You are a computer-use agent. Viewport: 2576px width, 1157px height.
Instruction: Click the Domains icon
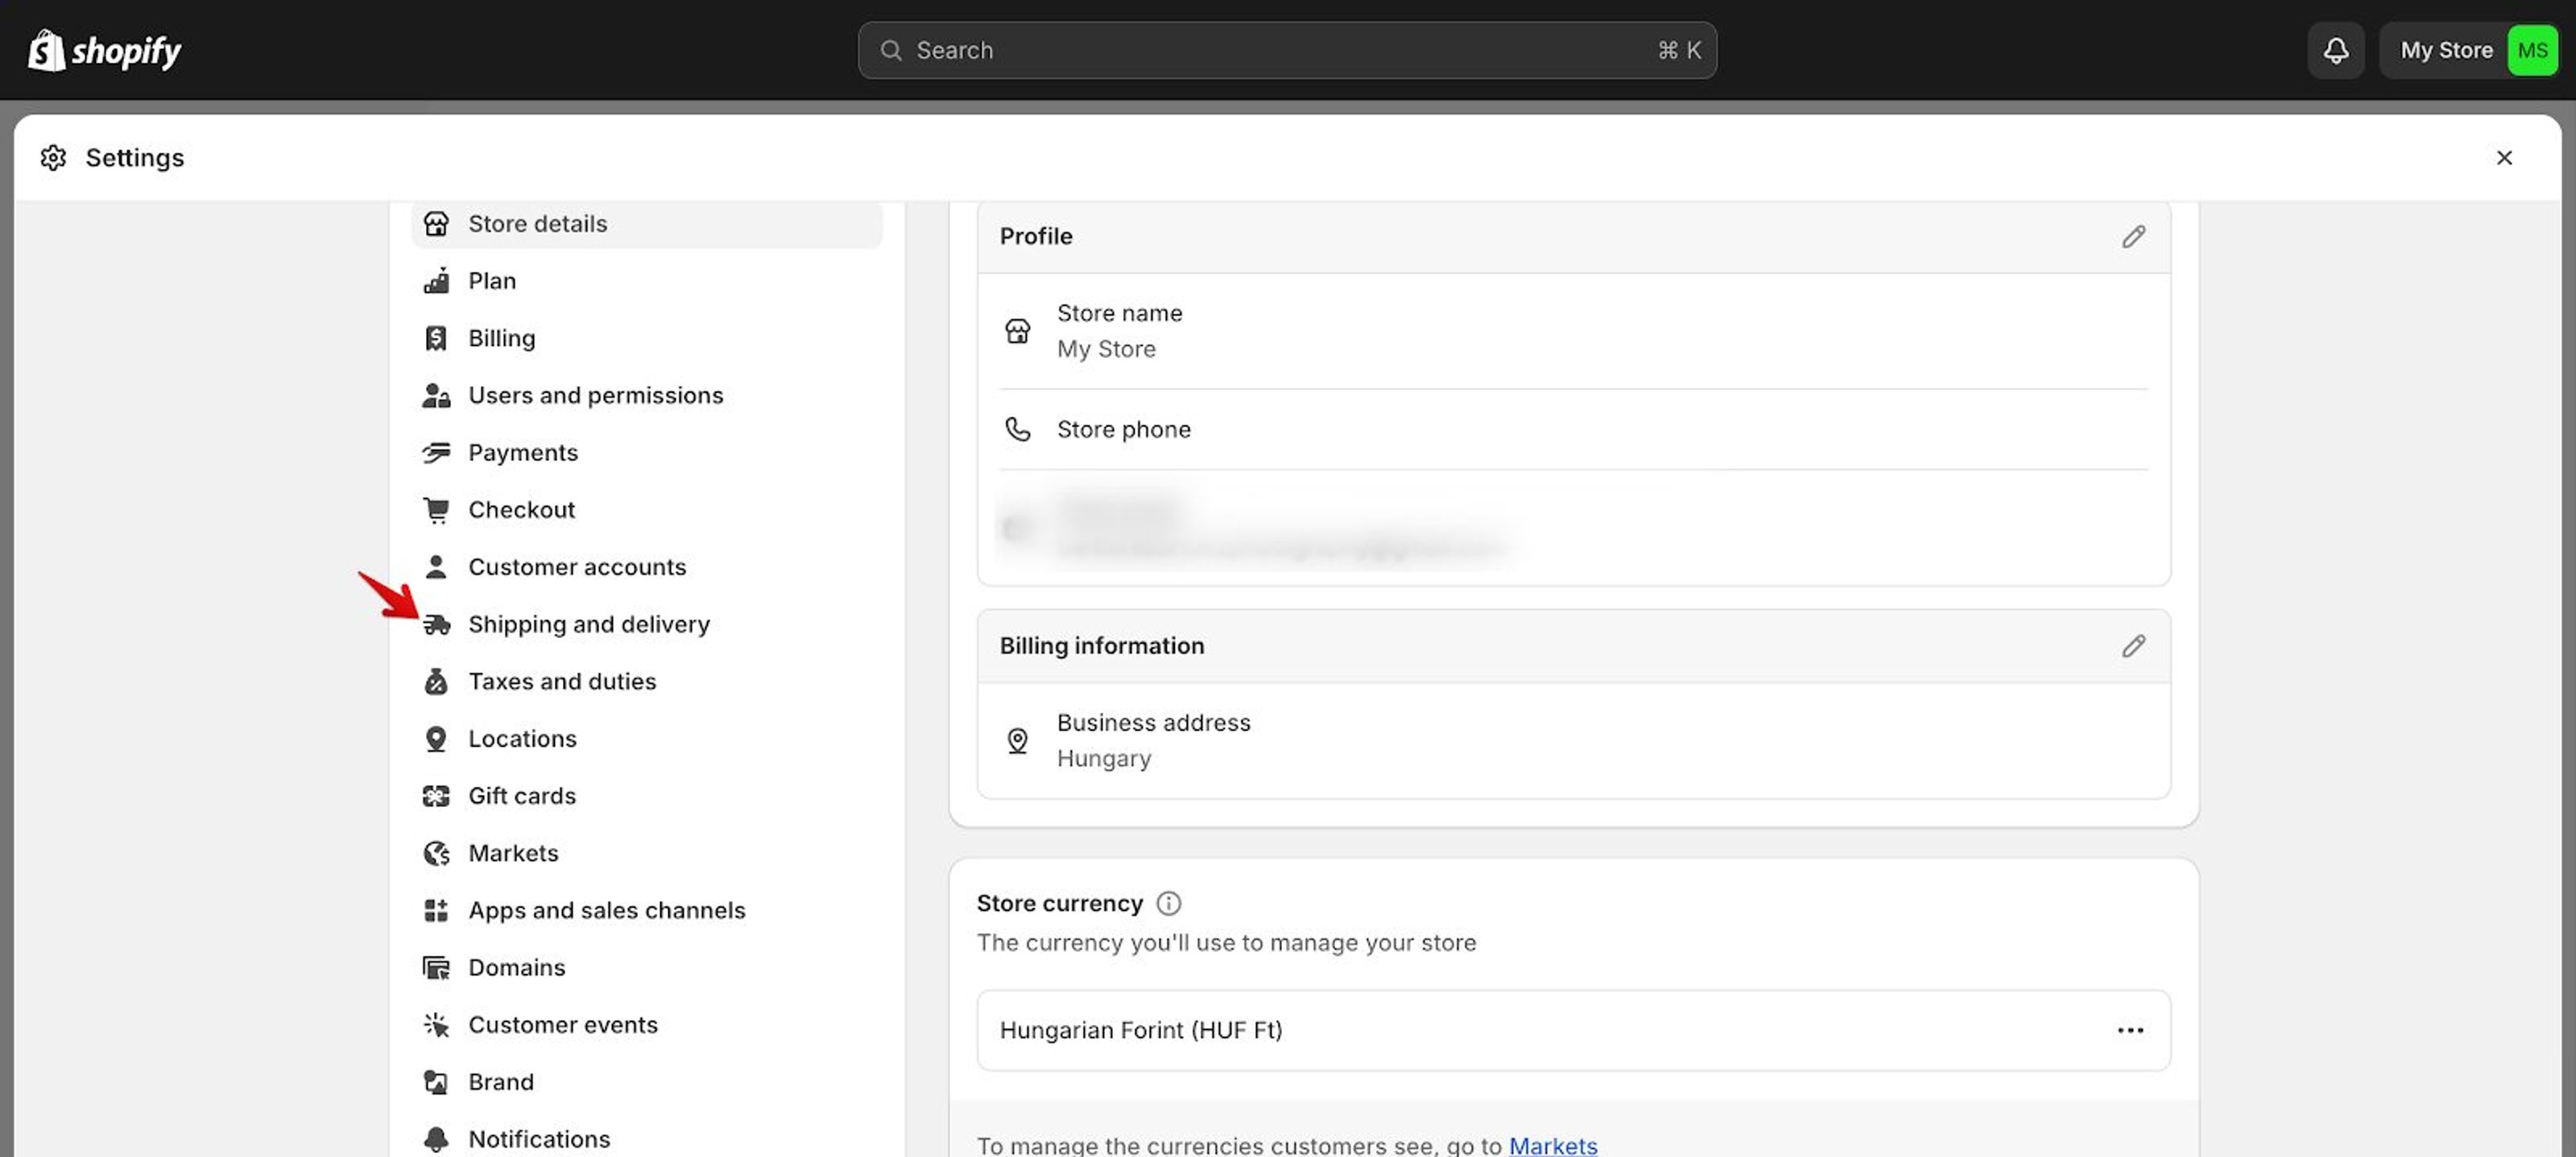coord(436,968)
